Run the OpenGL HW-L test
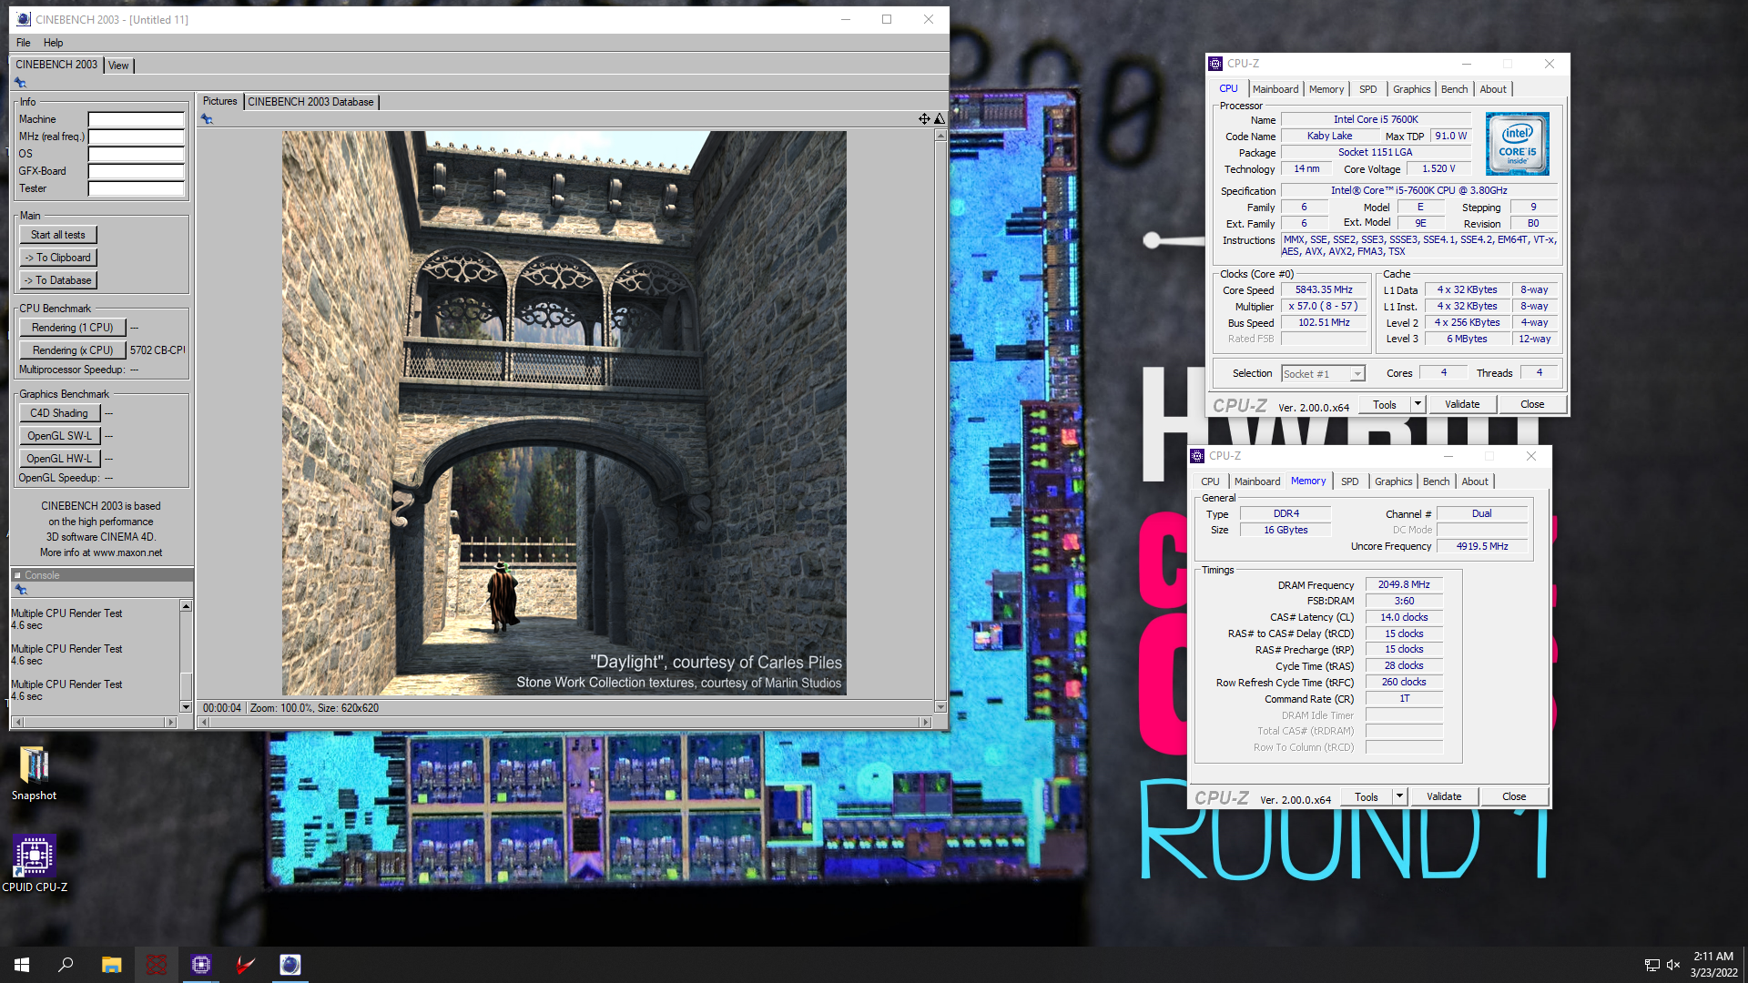The width and height of the screenshot is (1748, 983). pyautogui.click(x=59, y=459)
